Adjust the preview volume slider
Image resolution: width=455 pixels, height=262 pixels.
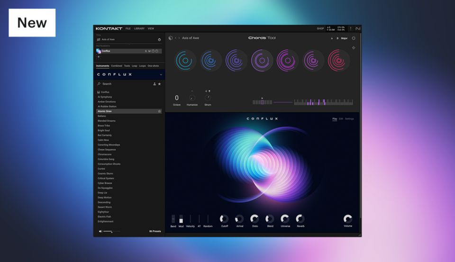(111, 231)
